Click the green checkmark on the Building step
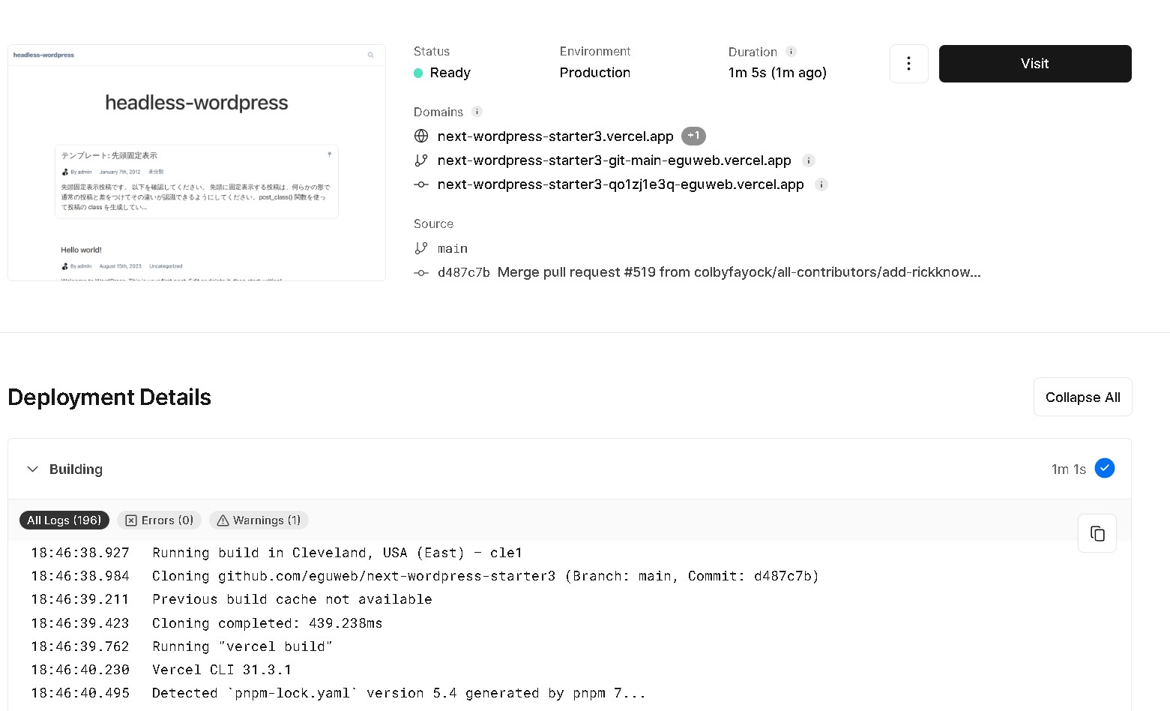The width and height of the screenshot is (1170, 711). pos(1105,467)
